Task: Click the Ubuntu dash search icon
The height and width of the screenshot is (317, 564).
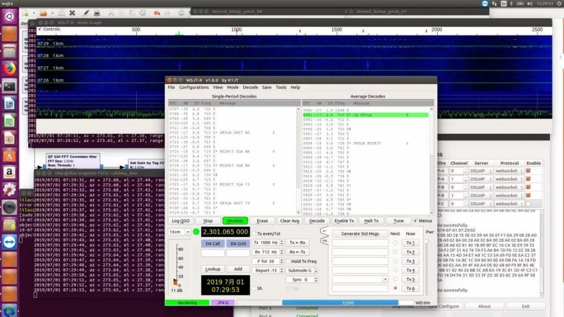Action: point(9,16)
